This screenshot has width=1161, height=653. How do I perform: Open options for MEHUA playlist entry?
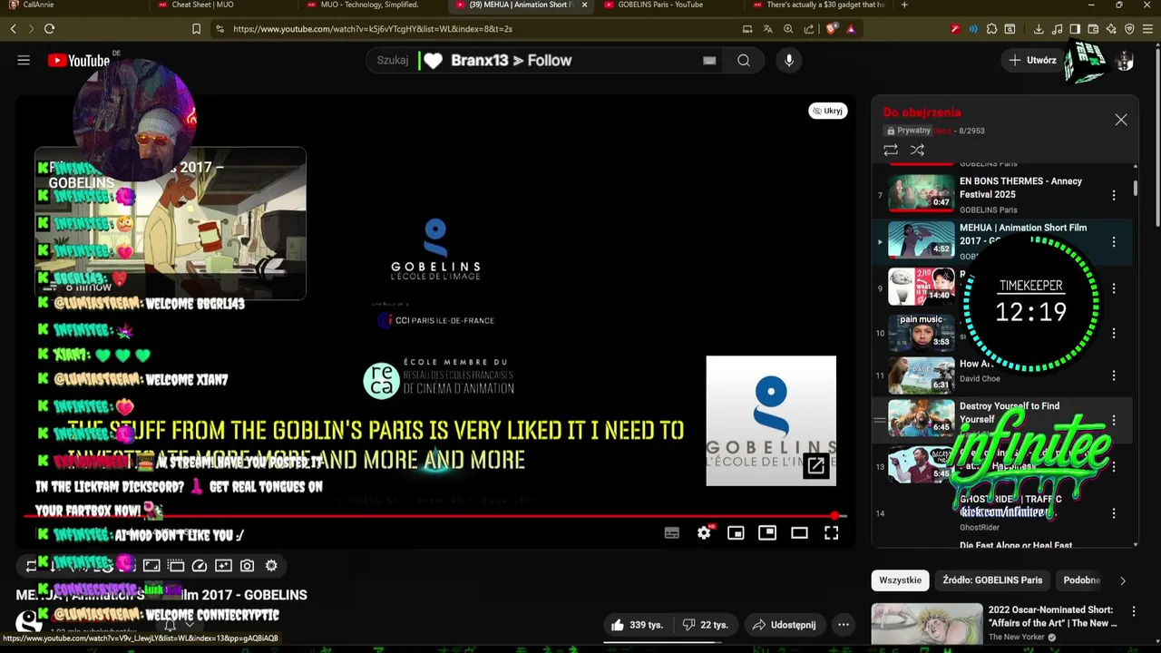(x=1114, y=241)
